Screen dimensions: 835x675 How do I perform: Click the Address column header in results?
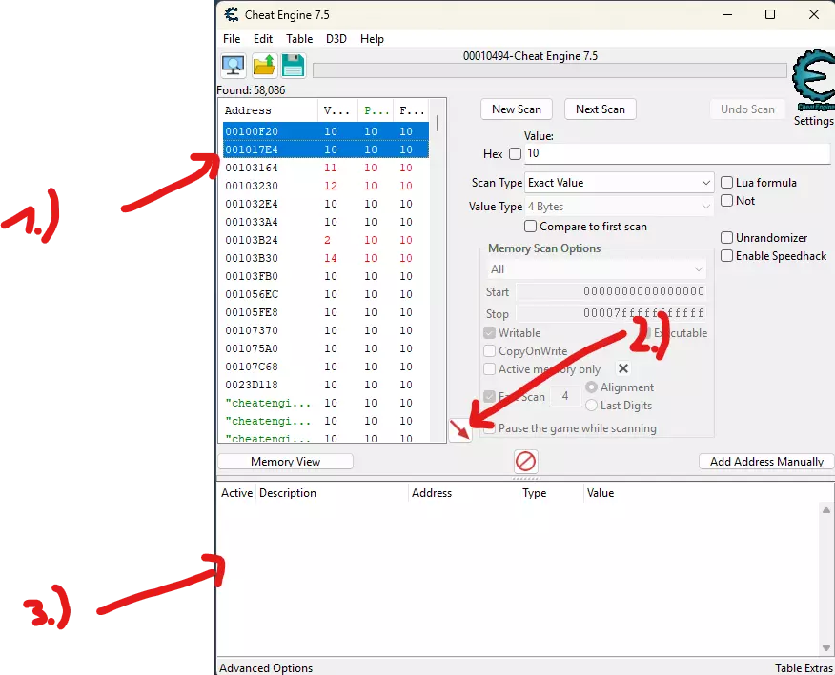[x=270, y=110]
